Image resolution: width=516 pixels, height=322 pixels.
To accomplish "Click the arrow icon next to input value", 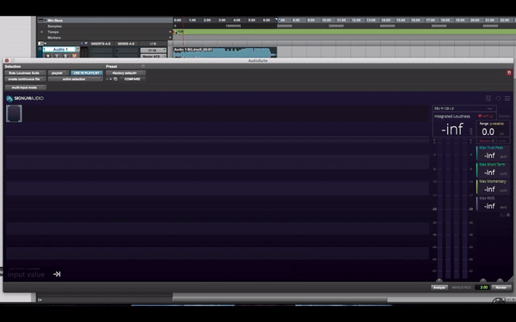I will [x=57, y=274].
